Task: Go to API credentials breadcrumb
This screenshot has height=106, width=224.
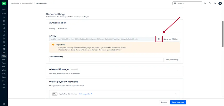Action: point(27,3)
